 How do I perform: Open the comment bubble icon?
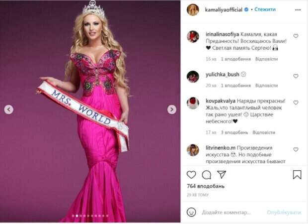[x=207, y=175]
